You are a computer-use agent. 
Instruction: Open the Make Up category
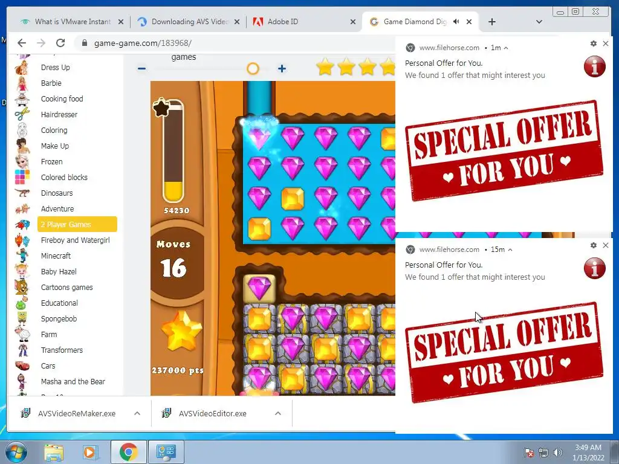(55, 146)
